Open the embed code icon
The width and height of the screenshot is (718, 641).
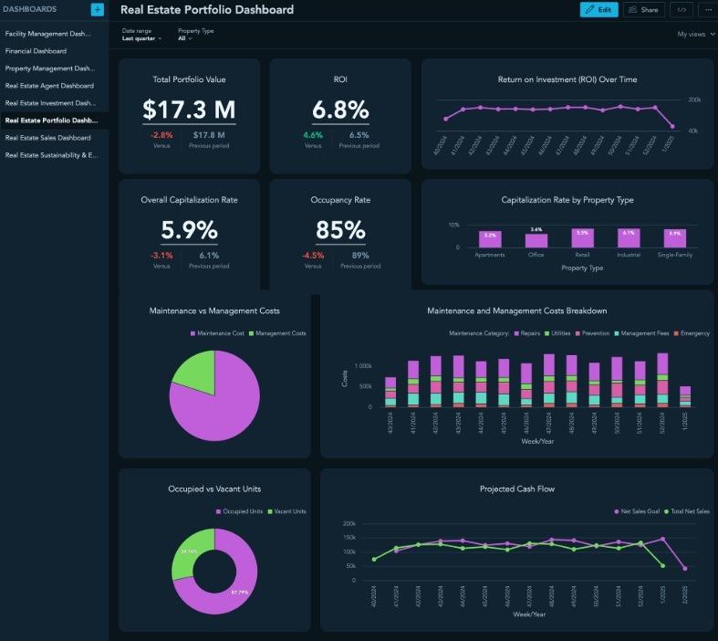680,10
